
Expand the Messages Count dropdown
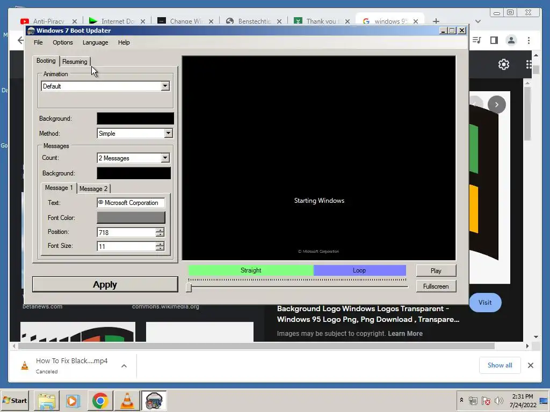(x=165, y=158)
